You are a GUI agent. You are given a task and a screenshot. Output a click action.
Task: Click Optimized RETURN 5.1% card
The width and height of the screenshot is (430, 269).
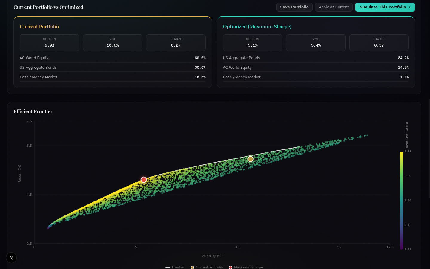(x=253, y=42)
